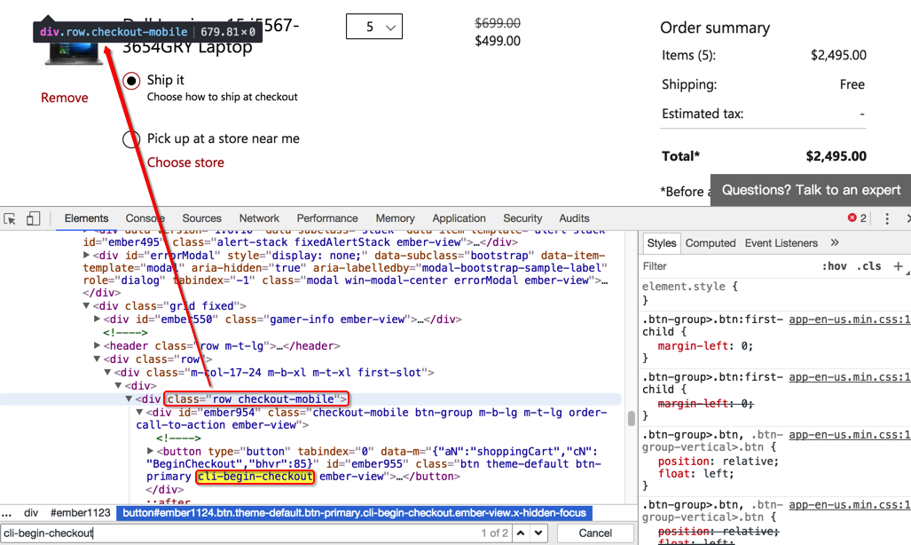Open app-en-us.min.css link for .btn-group>.btn:first-child rule
The image size is (911, 545).
850,320
